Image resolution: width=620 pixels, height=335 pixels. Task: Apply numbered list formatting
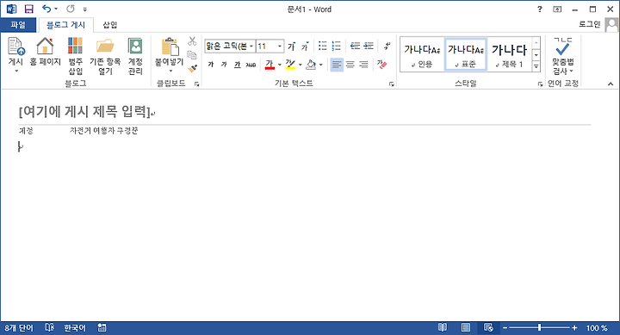tap(337, 46)
